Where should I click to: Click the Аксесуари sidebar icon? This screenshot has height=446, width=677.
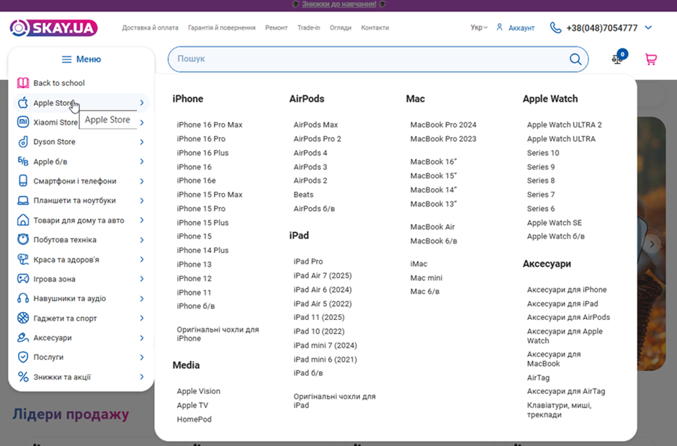(23, 338)
